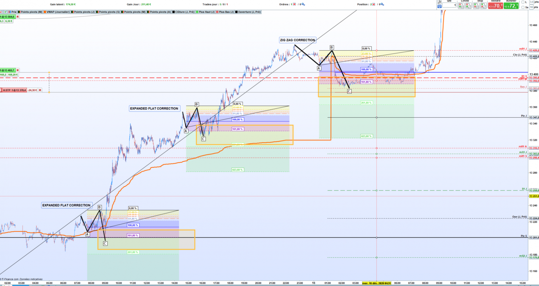Click the 10 pts field
The height and width of the screenshot is (286, 539).
532,7
